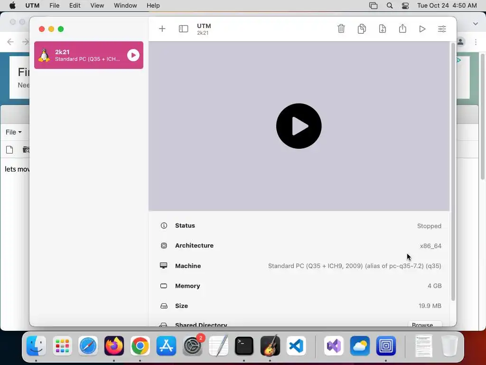Open GarageBand from the Dock

click(x=270, y=346)
